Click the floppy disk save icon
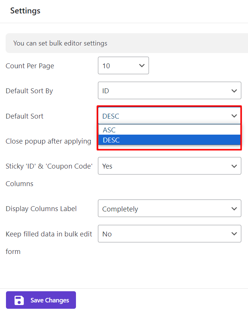This screenshot has width=248, height=311. click(19, 300)
